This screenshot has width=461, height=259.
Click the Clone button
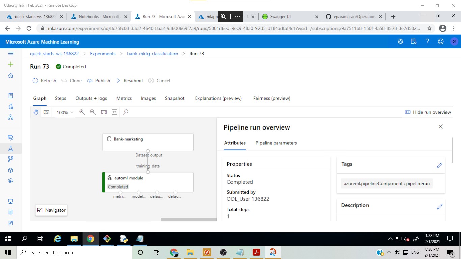(x=72, y=81)
